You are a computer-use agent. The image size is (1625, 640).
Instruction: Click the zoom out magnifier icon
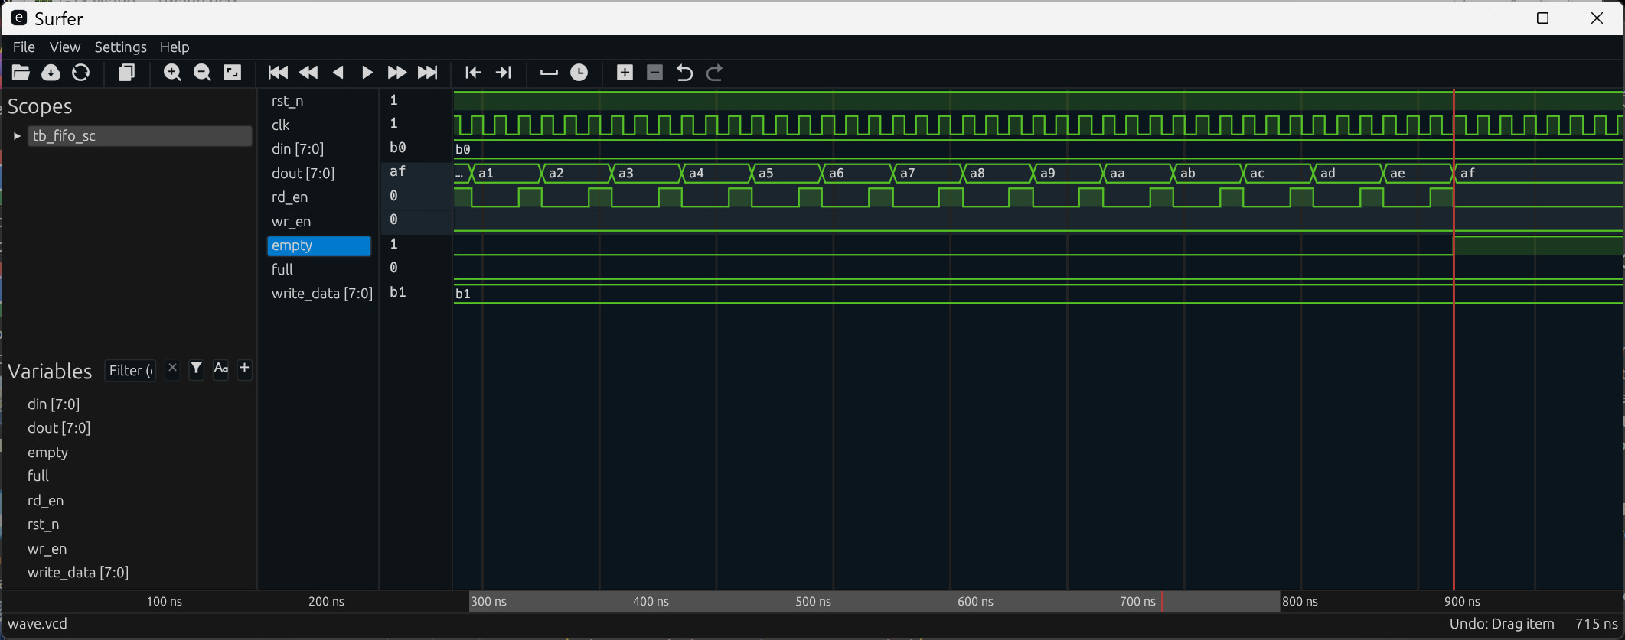[202, 73]
